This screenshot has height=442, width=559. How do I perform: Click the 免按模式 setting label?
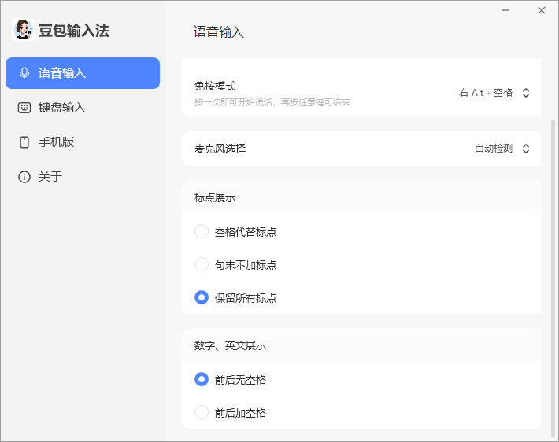coord(215,86)
